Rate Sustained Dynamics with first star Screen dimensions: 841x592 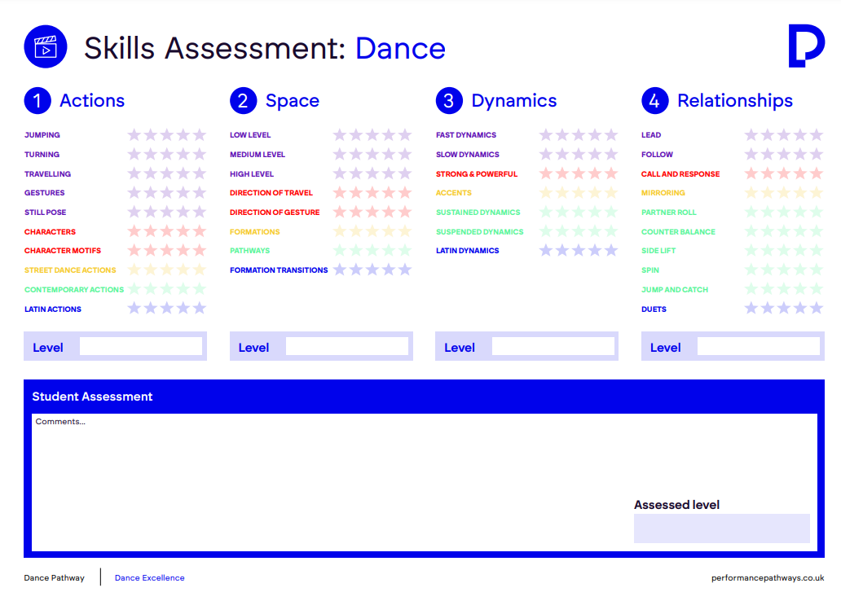click(x=545, y=213)
